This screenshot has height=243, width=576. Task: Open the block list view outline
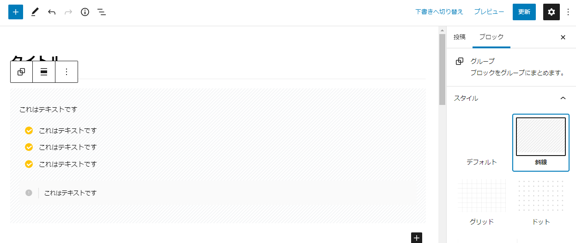(x=102, y=12)
